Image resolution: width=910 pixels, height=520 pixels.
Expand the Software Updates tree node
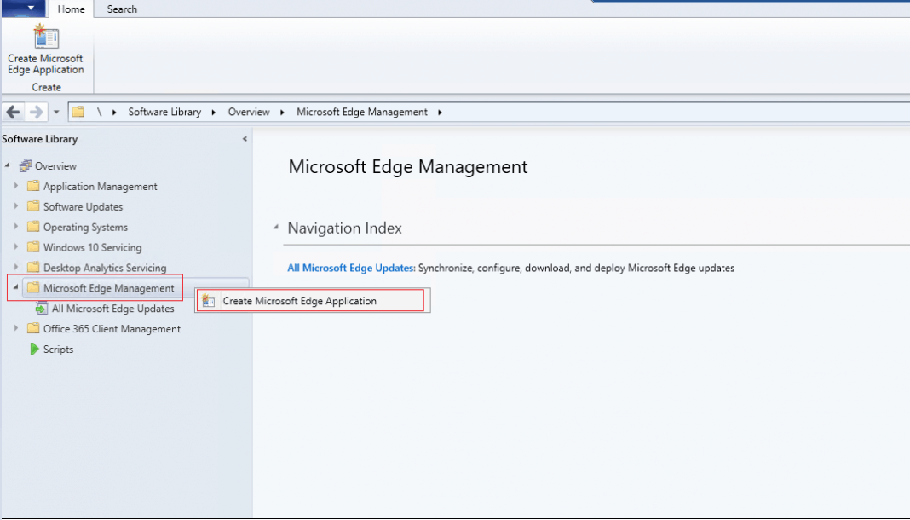(16, 206)
